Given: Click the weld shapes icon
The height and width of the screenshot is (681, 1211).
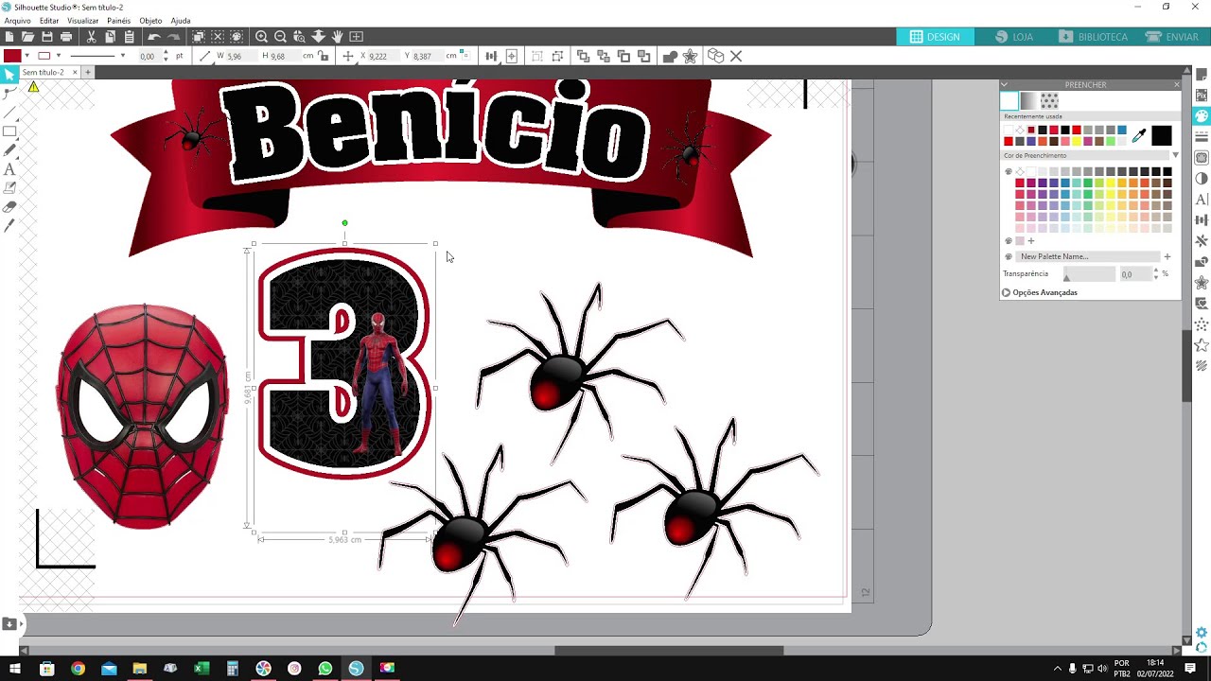Looking at the screenshot, I should coord(670,57).
